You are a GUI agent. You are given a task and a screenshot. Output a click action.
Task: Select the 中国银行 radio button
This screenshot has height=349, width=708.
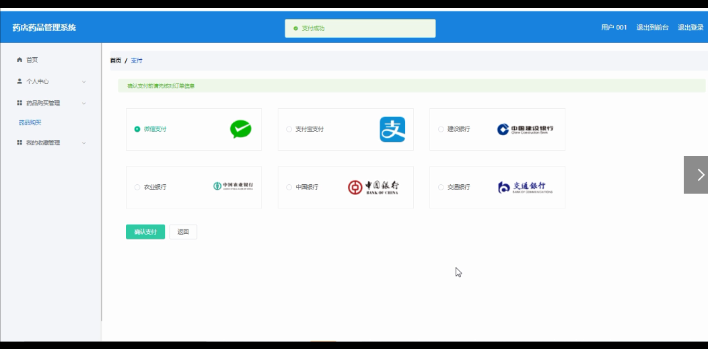click(289, 187)
